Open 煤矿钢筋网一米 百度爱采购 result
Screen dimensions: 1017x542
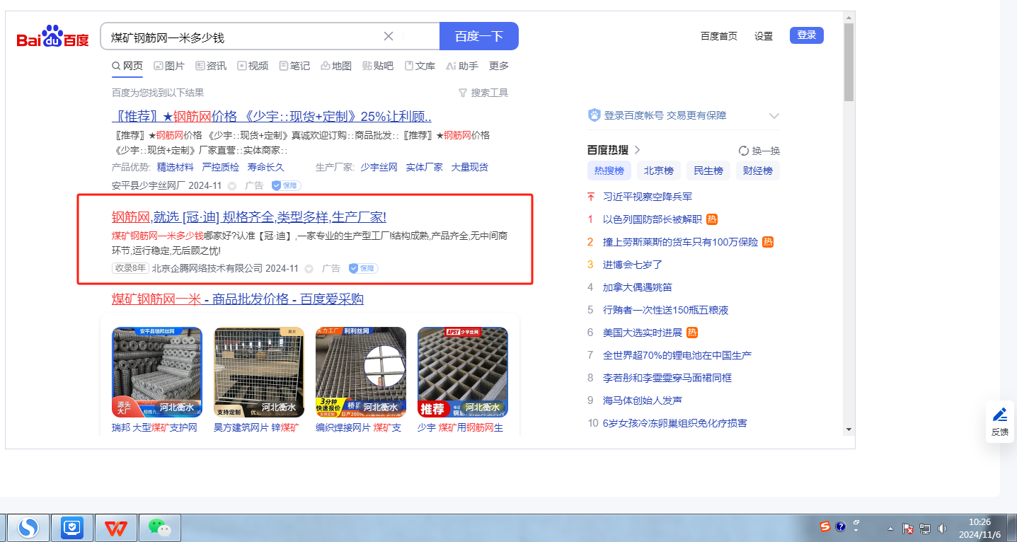point(238,299)
